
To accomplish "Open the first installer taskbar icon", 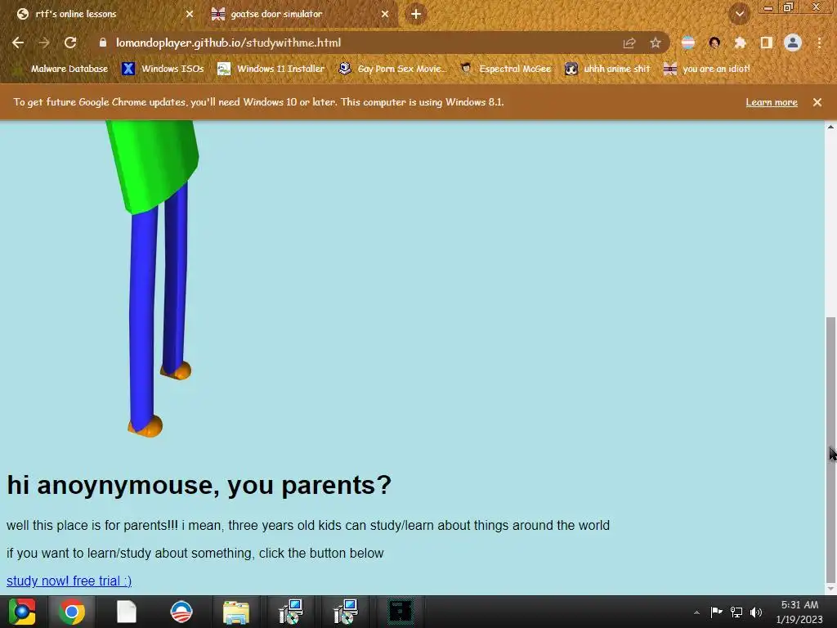I will click(x=291, y=612).
